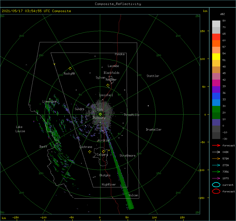Click the Cochrane city label
The width and height of the screenshot is (236, 221).
(x=86, y=147)
